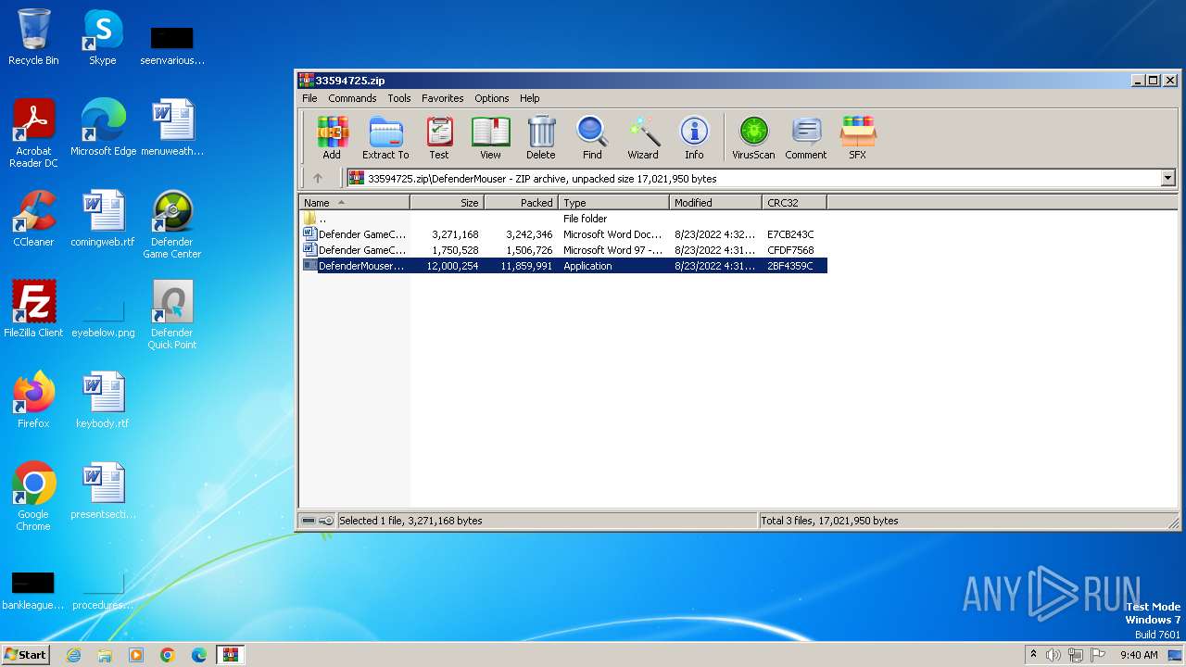Screen dimensions: 1186x667
Task: Open the Tools menu
Action: (399, 98)
